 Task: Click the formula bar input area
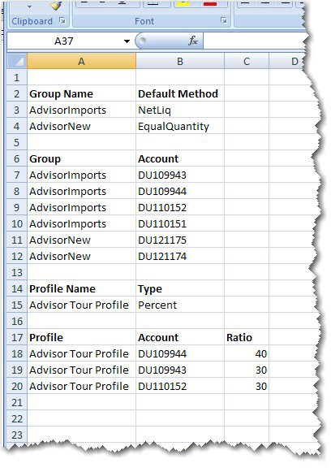[x=254, y=41]
